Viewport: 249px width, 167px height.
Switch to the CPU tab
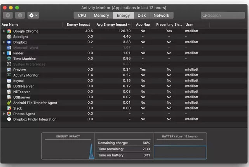click(x=82, y=16)
